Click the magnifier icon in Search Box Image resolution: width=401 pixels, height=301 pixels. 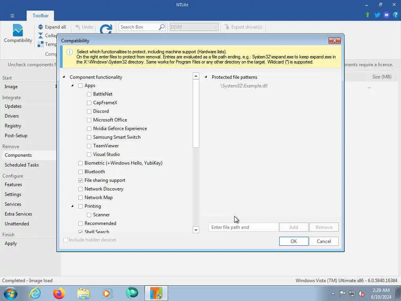tap(162, 27)
